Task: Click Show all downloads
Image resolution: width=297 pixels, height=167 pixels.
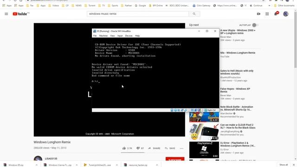Action: pos(284,165)
